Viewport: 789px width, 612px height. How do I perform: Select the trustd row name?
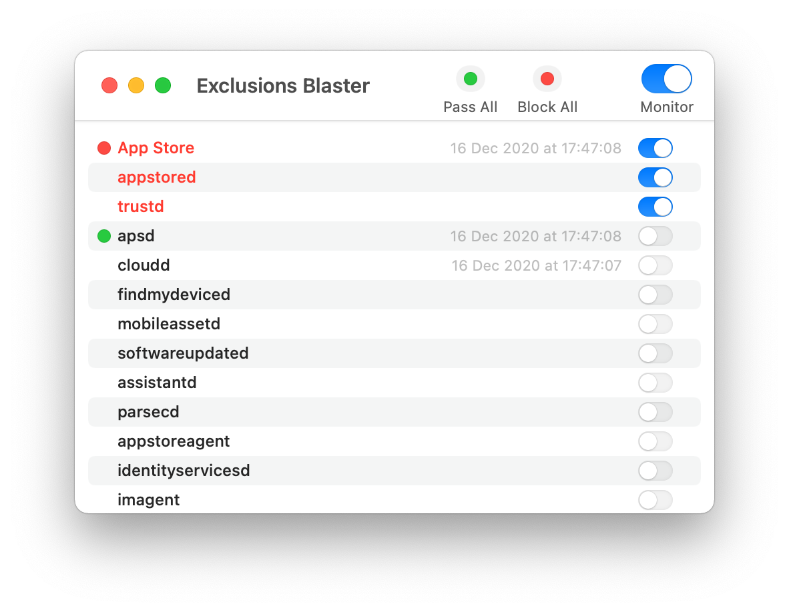140,207
